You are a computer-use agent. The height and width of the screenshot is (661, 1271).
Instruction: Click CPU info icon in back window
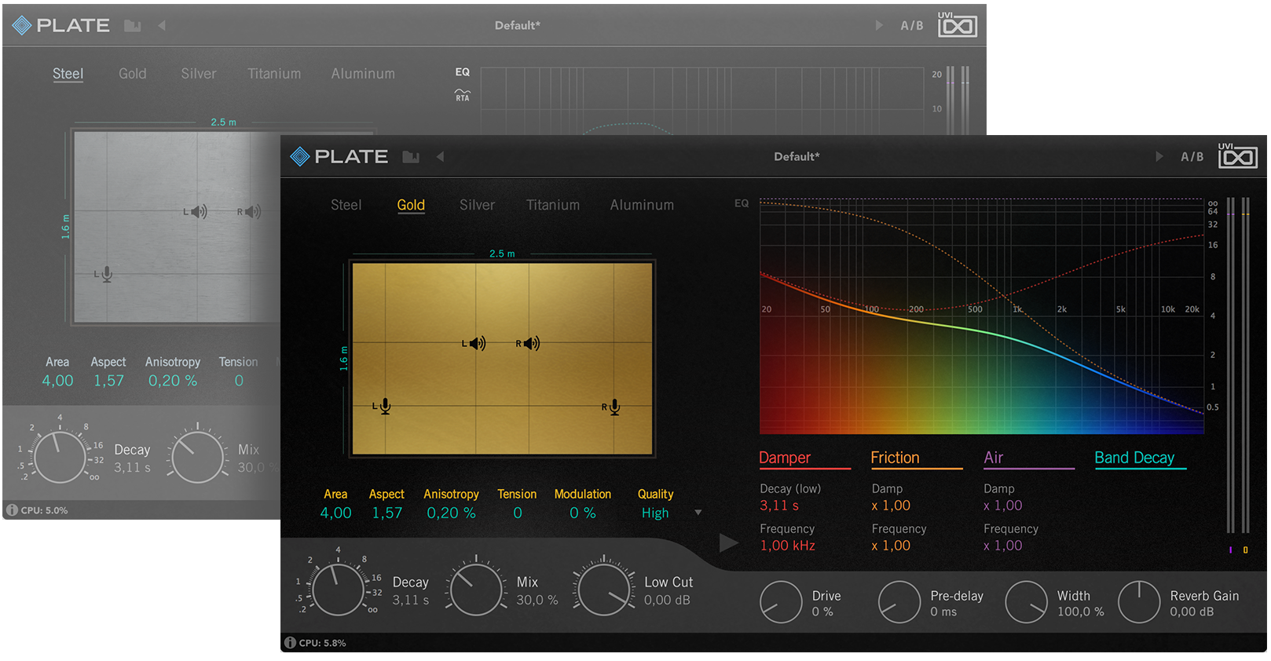(12, 510)
